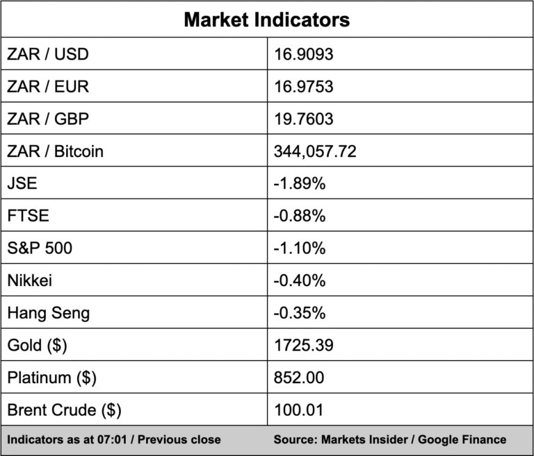Select the ZAR / USD row label
534x456 pixels.
[x=48, y=54]
